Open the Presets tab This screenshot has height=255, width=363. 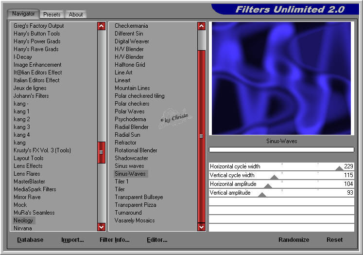pyautogui.click(x=52, y=15)
